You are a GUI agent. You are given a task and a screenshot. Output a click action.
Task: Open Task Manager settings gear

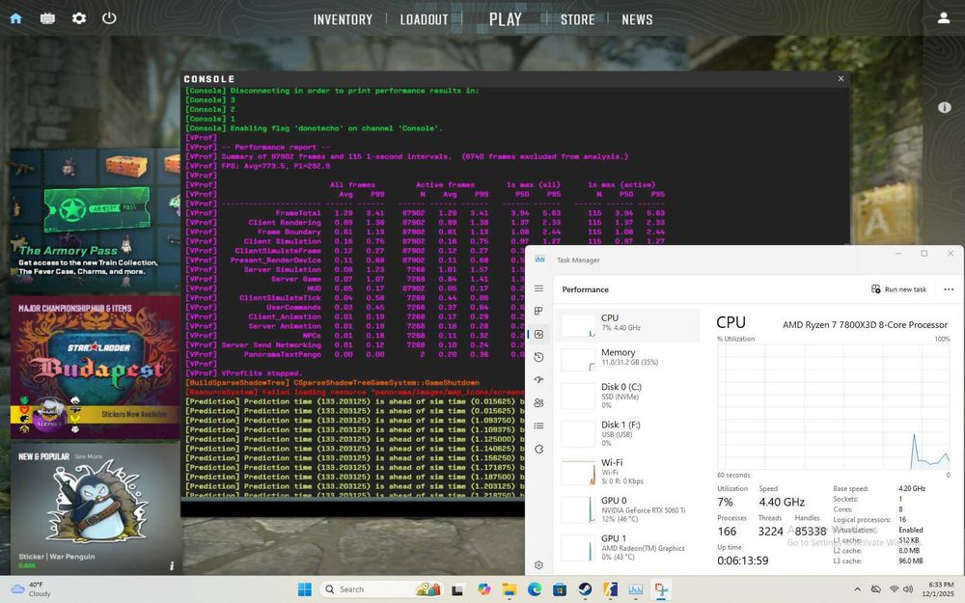click(x=539, y=564)
